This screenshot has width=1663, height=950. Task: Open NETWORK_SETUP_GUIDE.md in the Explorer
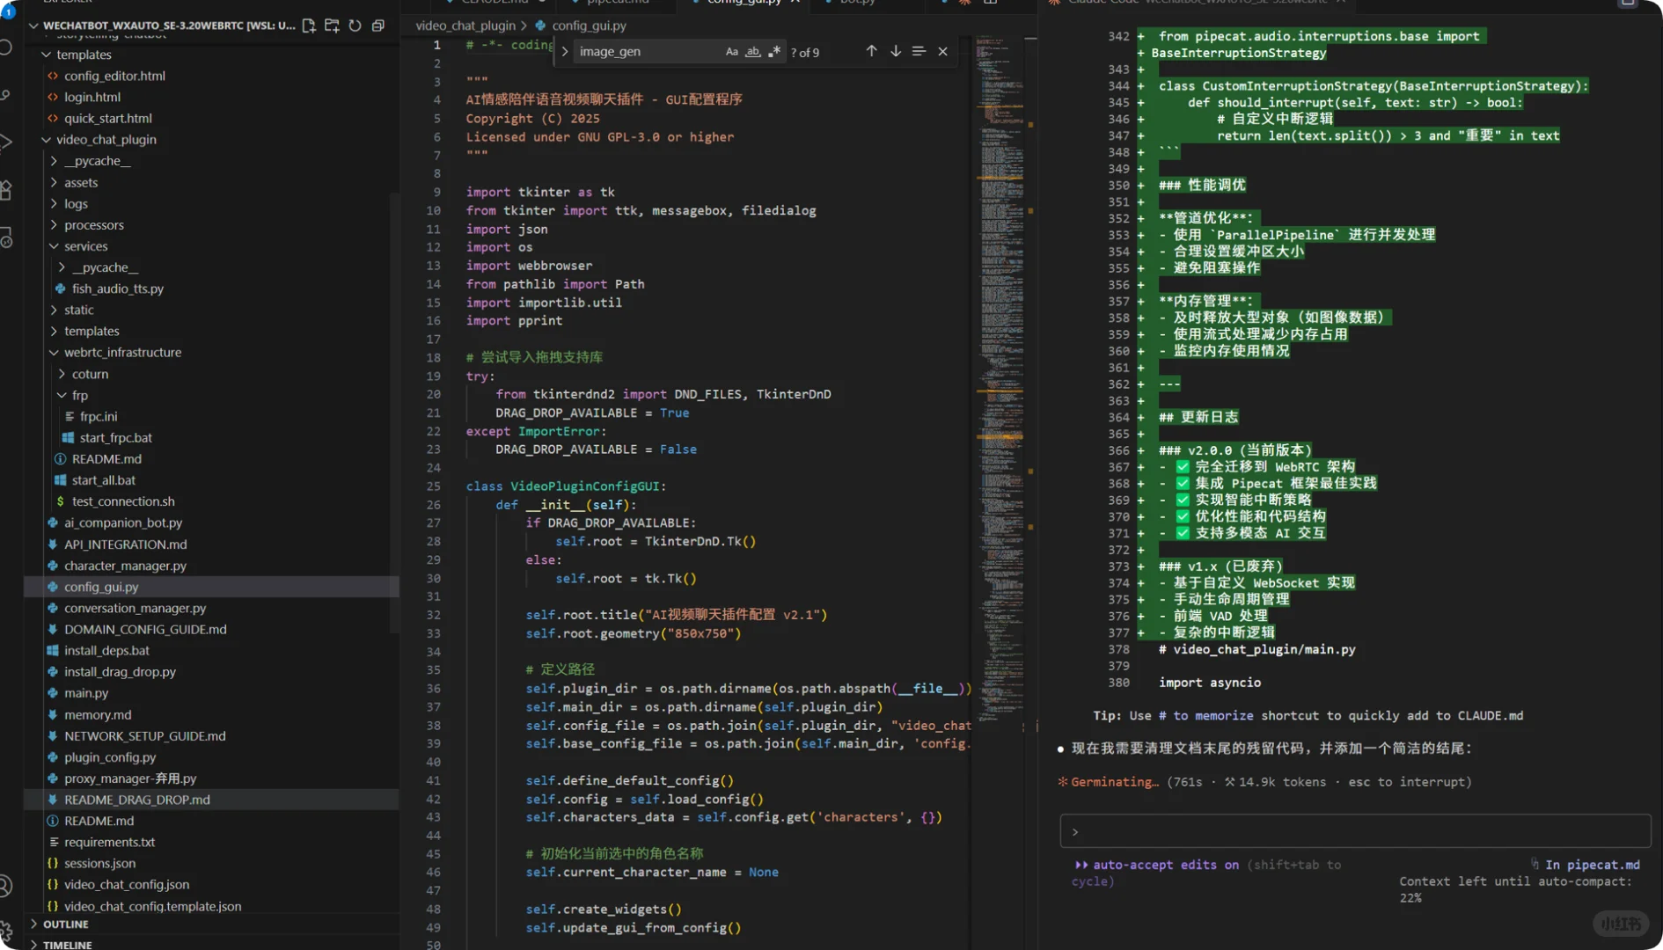pyautogui.click(x=144, y=735)
